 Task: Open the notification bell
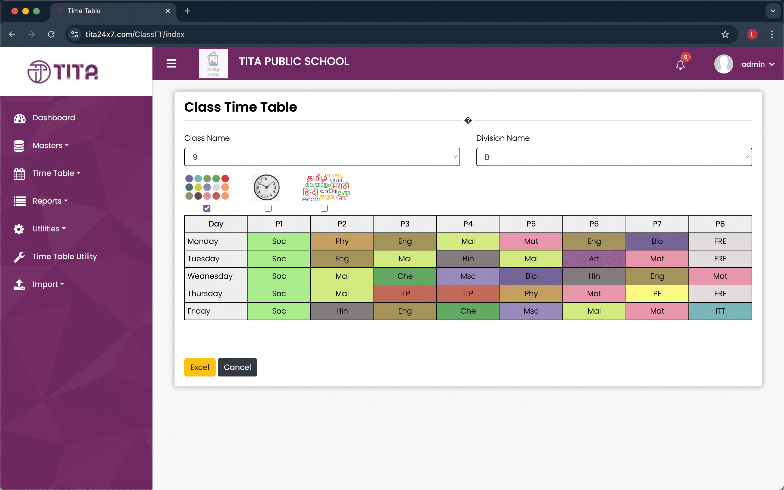680,65
